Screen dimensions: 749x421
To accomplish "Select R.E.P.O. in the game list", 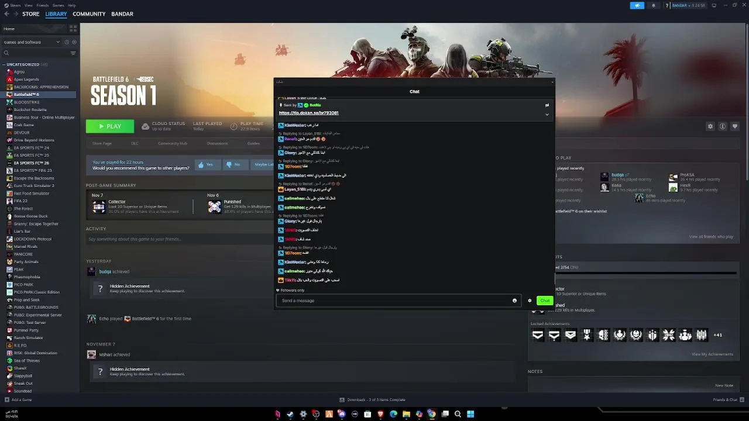I will [20, 346].
